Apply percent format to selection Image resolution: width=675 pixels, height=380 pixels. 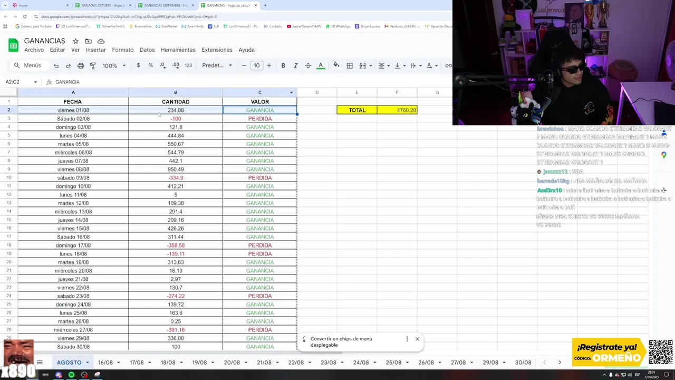pos(151,65)
